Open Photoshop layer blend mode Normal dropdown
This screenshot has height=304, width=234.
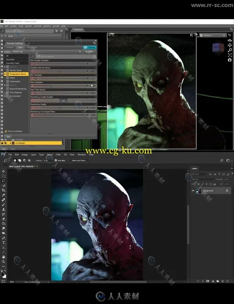coord(203,179)
